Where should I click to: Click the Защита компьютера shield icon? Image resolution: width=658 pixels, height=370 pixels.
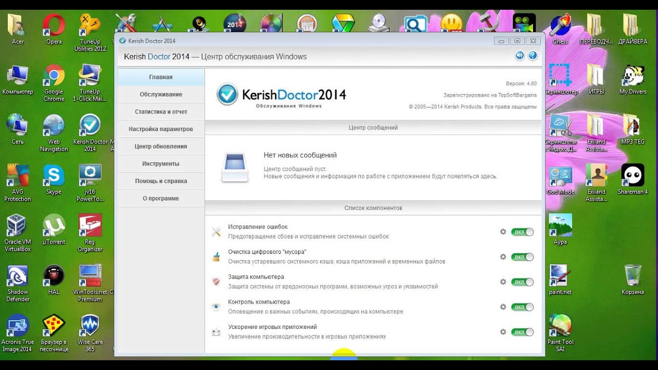[x=216, y=282]
